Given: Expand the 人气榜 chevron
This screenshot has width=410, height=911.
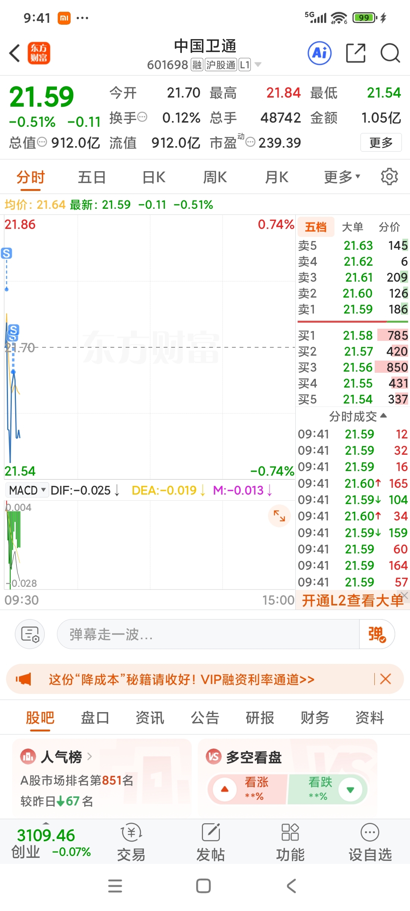Looking at the screenshot, I should click(x=90, y=757).
